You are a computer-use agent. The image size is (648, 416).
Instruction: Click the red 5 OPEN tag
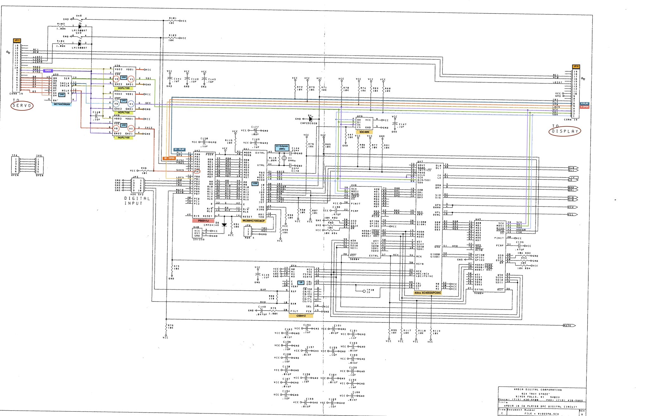[x=585, y=107]
